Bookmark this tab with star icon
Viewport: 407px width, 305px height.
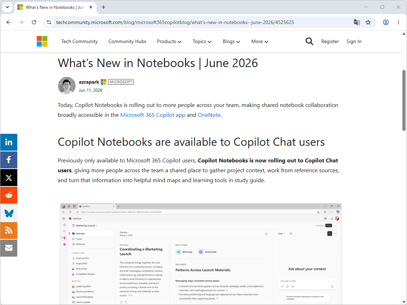(368, 22)
